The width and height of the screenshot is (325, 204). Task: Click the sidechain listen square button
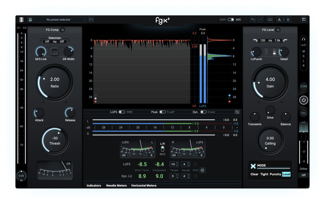tap(55, 52)
